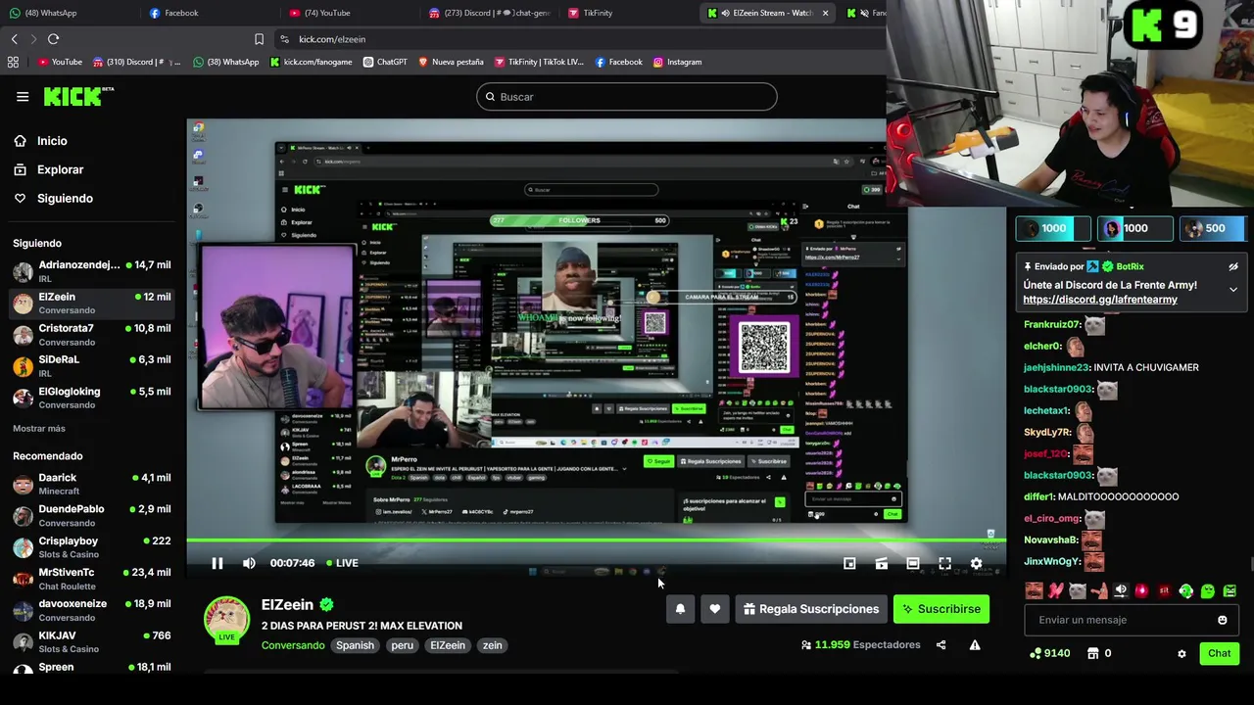Open Crisplayboy recommended channel
Viewport: 1254px width, 705px height.
pos(92,547)
